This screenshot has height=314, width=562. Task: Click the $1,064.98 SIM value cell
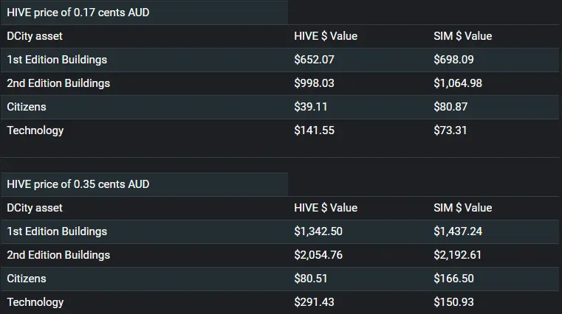pos(458,83)
